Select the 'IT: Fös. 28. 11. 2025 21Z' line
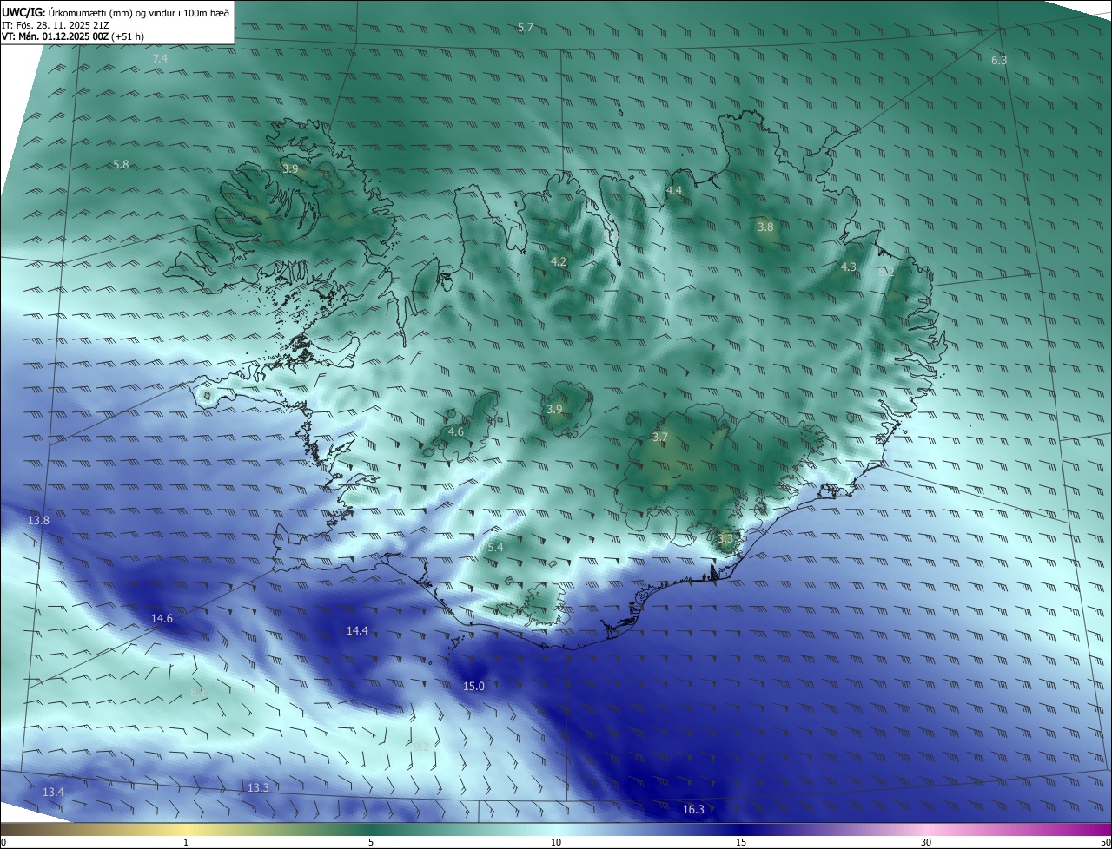Image resolution: width=1112 pixels, height=849 pixels. click(x=56, y=25)
